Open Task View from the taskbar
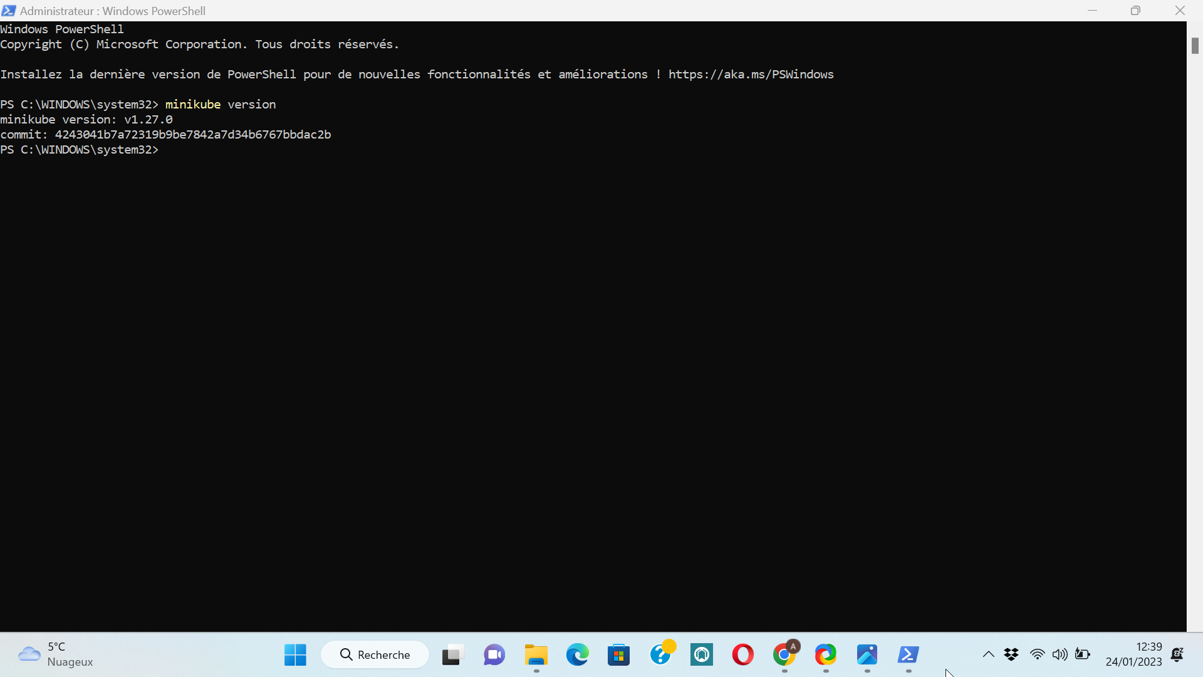 452,655
